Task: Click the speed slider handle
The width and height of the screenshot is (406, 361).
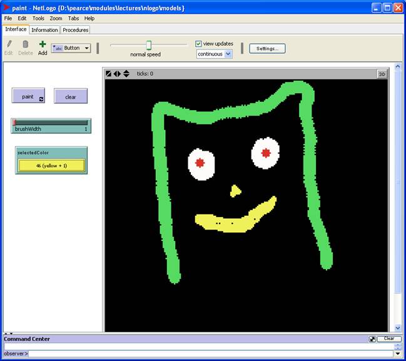Action: tap(149, 45)
